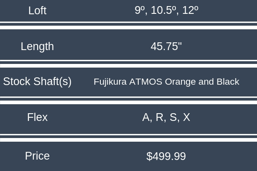Screen dimensions: 257x171
Task: Click the Length row label
Action: click(37, 46)
